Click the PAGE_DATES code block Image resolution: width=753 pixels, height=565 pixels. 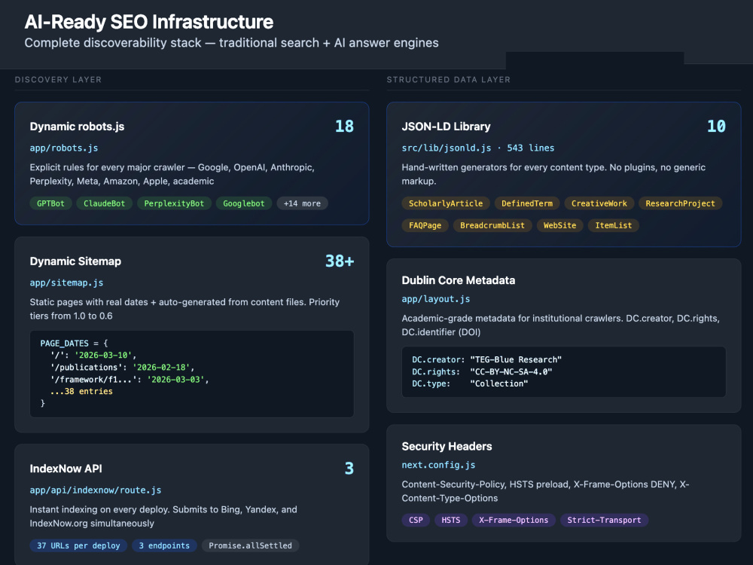[x=191, y=374]
